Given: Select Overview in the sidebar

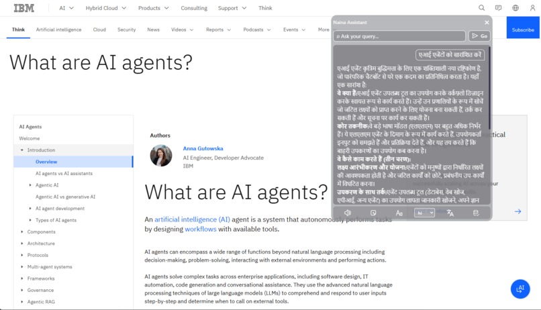Looking at the screenshot, I should (x=73, y=162).
